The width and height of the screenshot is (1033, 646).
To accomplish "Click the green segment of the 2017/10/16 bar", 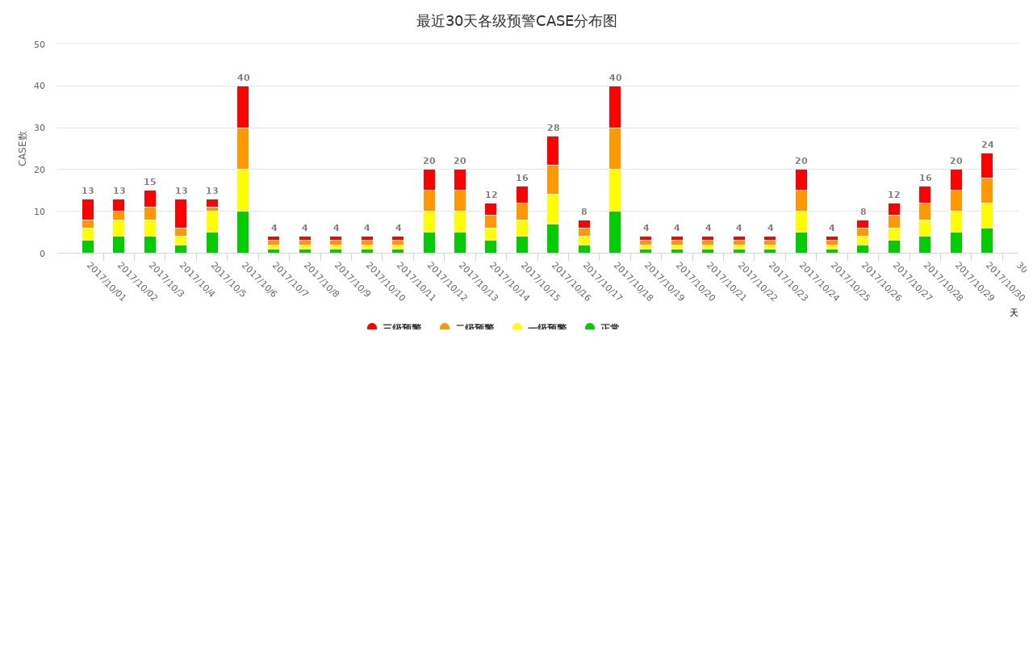I will pyautogui.click(x=553, y=239).
